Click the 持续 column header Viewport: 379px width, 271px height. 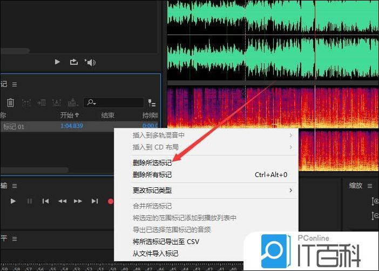(x=150, y=116)
